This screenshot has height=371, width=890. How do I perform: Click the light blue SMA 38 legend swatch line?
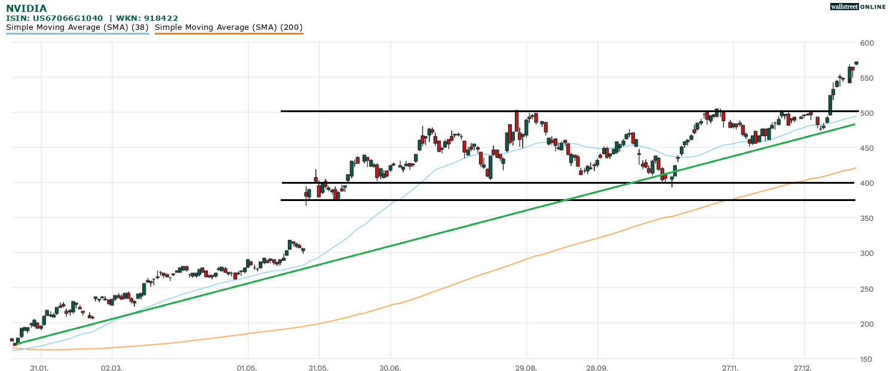[x=77, y=34]
